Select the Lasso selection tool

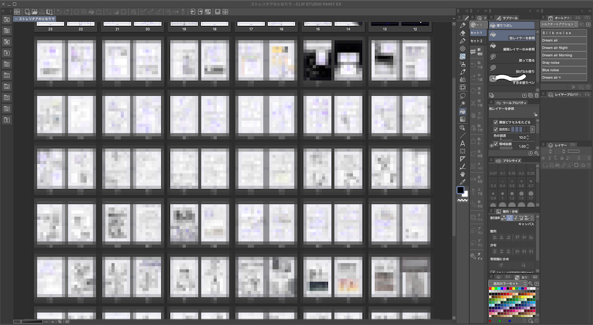tap(463, 96)
